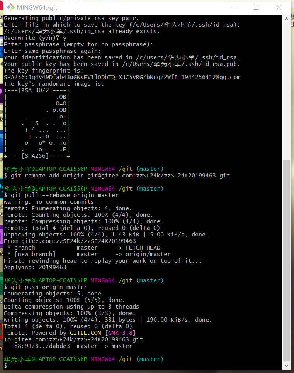This screenshot has height=373, width=294.
Task: Click the magenta 'GNK-3.8' text
Action: [x=120, y=333]
